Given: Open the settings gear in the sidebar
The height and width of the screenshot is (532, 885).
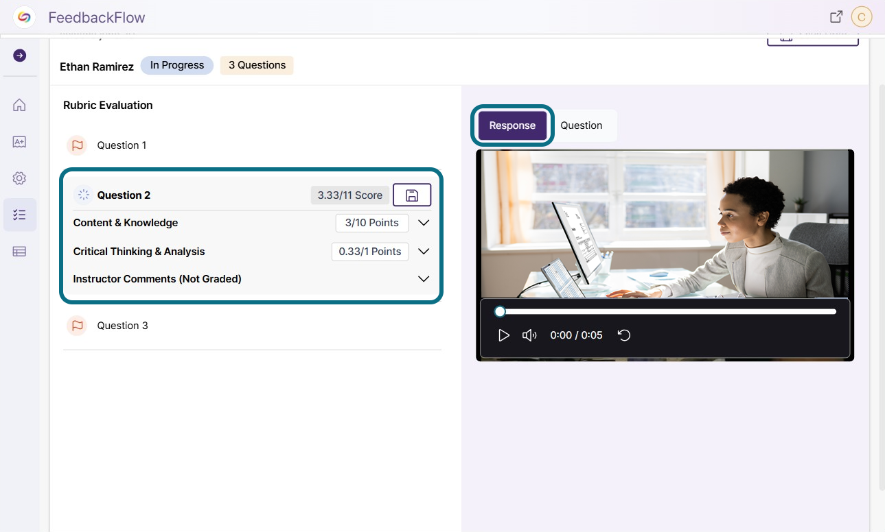Looking at the screenshot, I should point(19,178).
